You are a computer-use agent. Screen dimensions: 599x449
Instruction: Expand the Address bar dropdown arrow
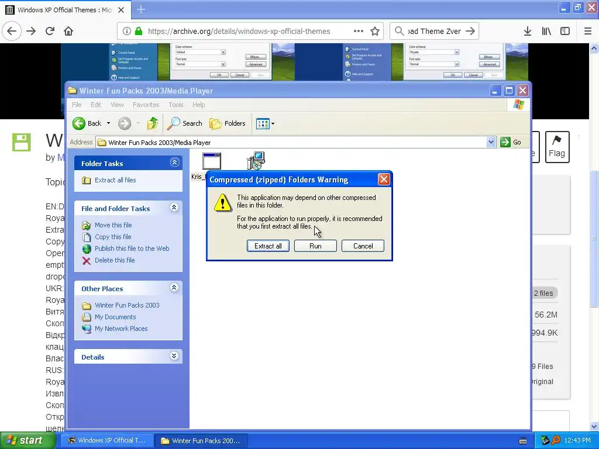coord(491,143)
